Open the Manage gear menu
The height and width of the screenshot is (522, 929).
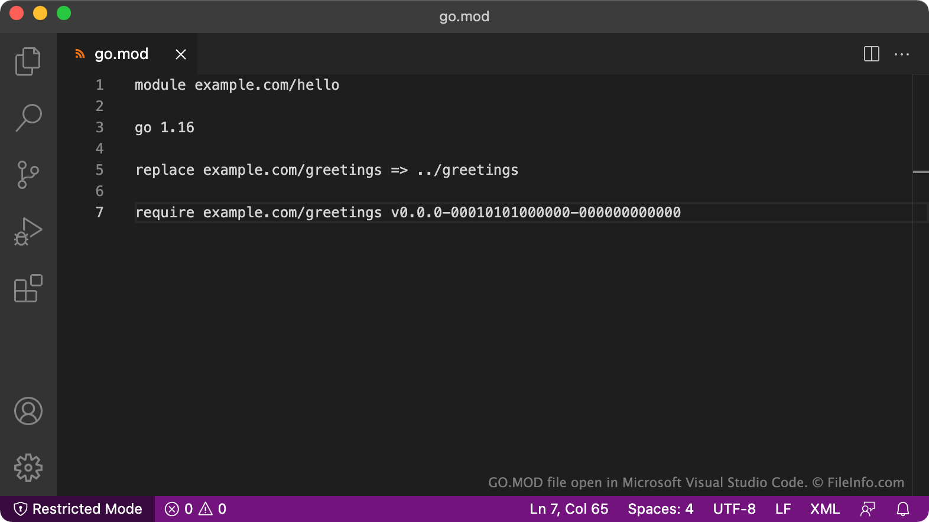point(28,468)
